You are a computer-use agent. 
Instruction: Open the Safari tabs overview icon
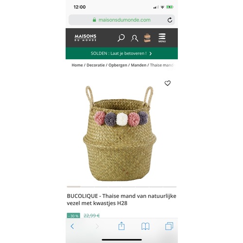(x=169, y=226)
